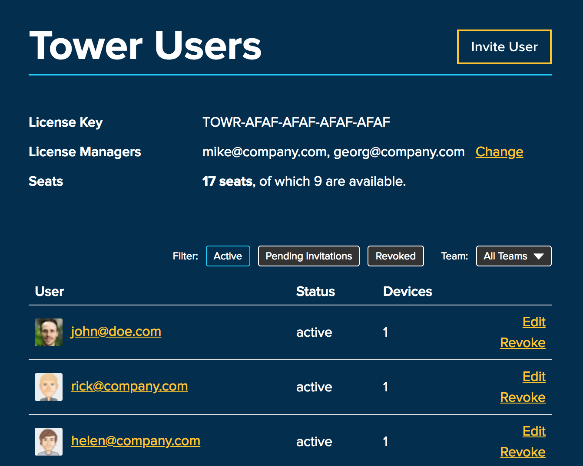
Task: Click the Invite User button
Action: [504, 47]
